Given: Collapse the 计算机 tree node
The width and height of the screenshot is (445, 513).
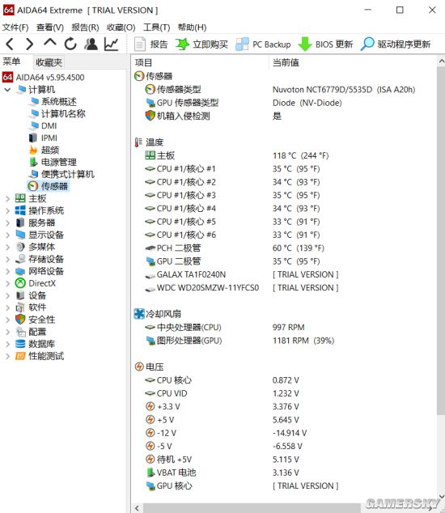Looking at the screenshot, I should pyautogui.click(x=8, y=89).
